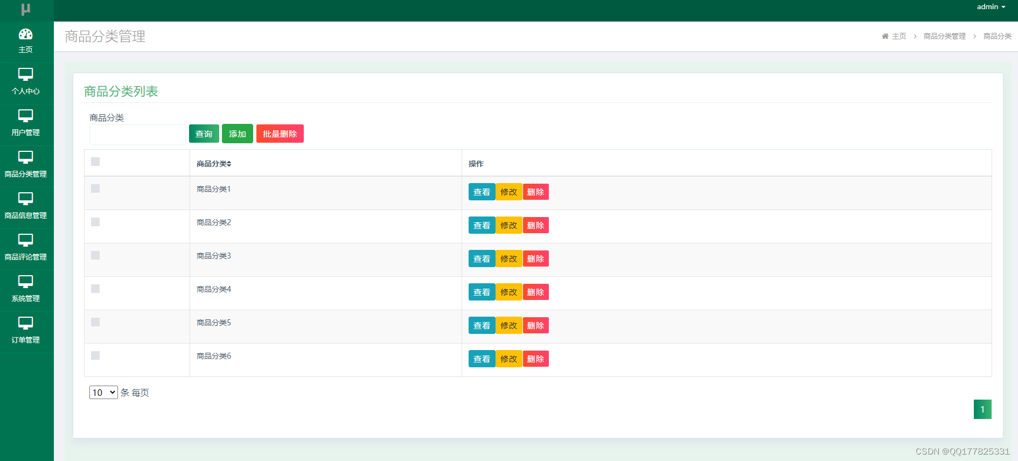
Task: Select 系统管理 label in sidebar menu
Action: click(x=26, y=298)
